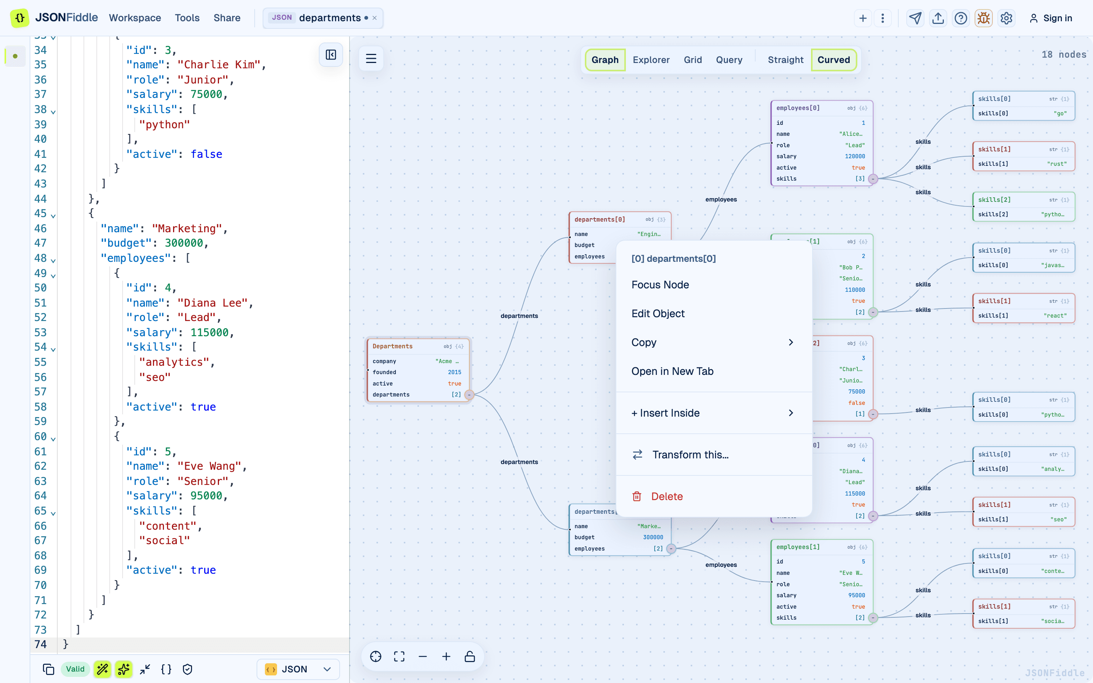Collapse Eve Wang skills toggle
The height and width of the screenshot is (683, 1093).
(x=873, y=617)
